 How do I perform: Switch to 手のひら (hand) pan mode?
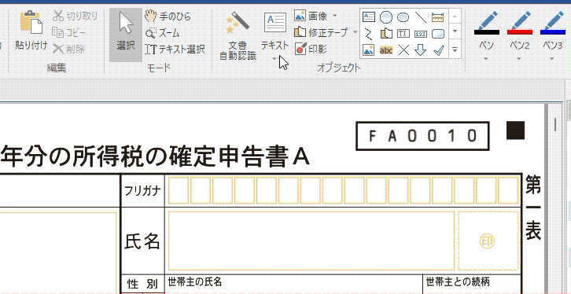(x=168, y=16)
